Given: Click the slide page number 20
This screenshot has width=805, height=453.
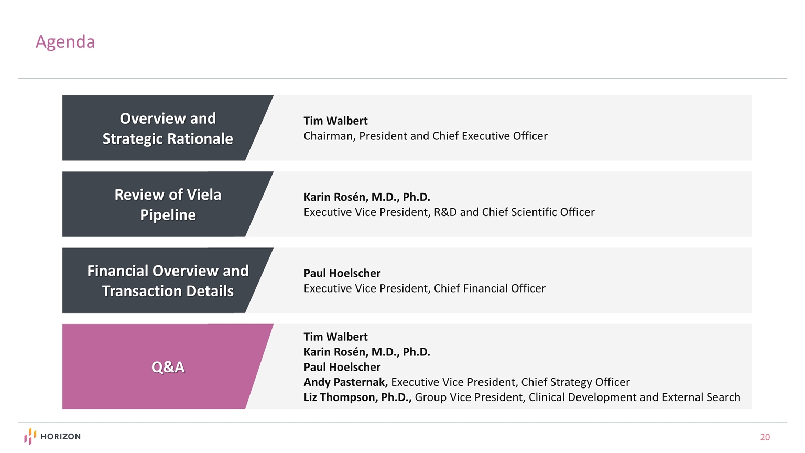Looking at the screenshot, I should click(765, 437).
